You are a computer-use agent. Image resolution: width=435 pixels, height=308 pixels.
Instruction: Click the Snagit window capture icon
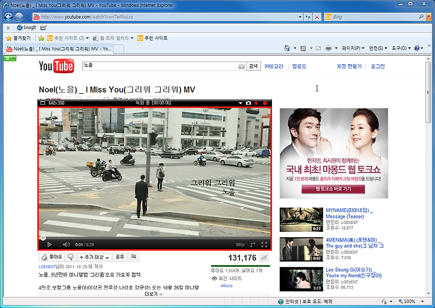pos(43,27)
